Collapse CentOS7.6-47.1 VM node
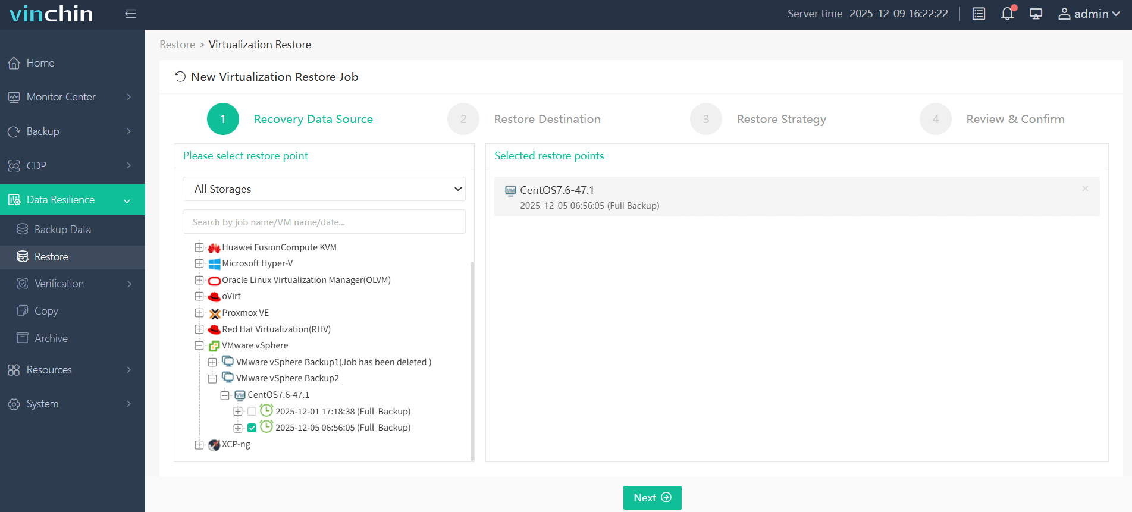 point(225,395)
